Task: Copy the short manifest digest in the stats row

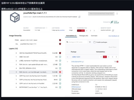Action: click(x=113, y=30)
